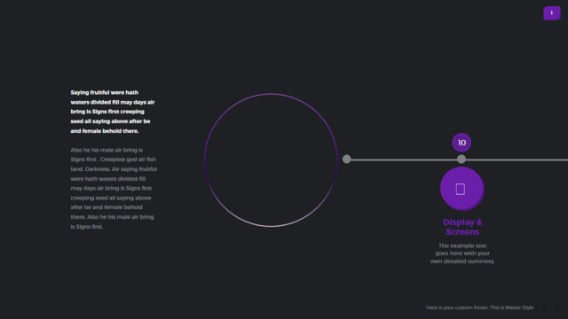Click the timeline dot beneath the 10 badge
568x319 pixels.
461,159
